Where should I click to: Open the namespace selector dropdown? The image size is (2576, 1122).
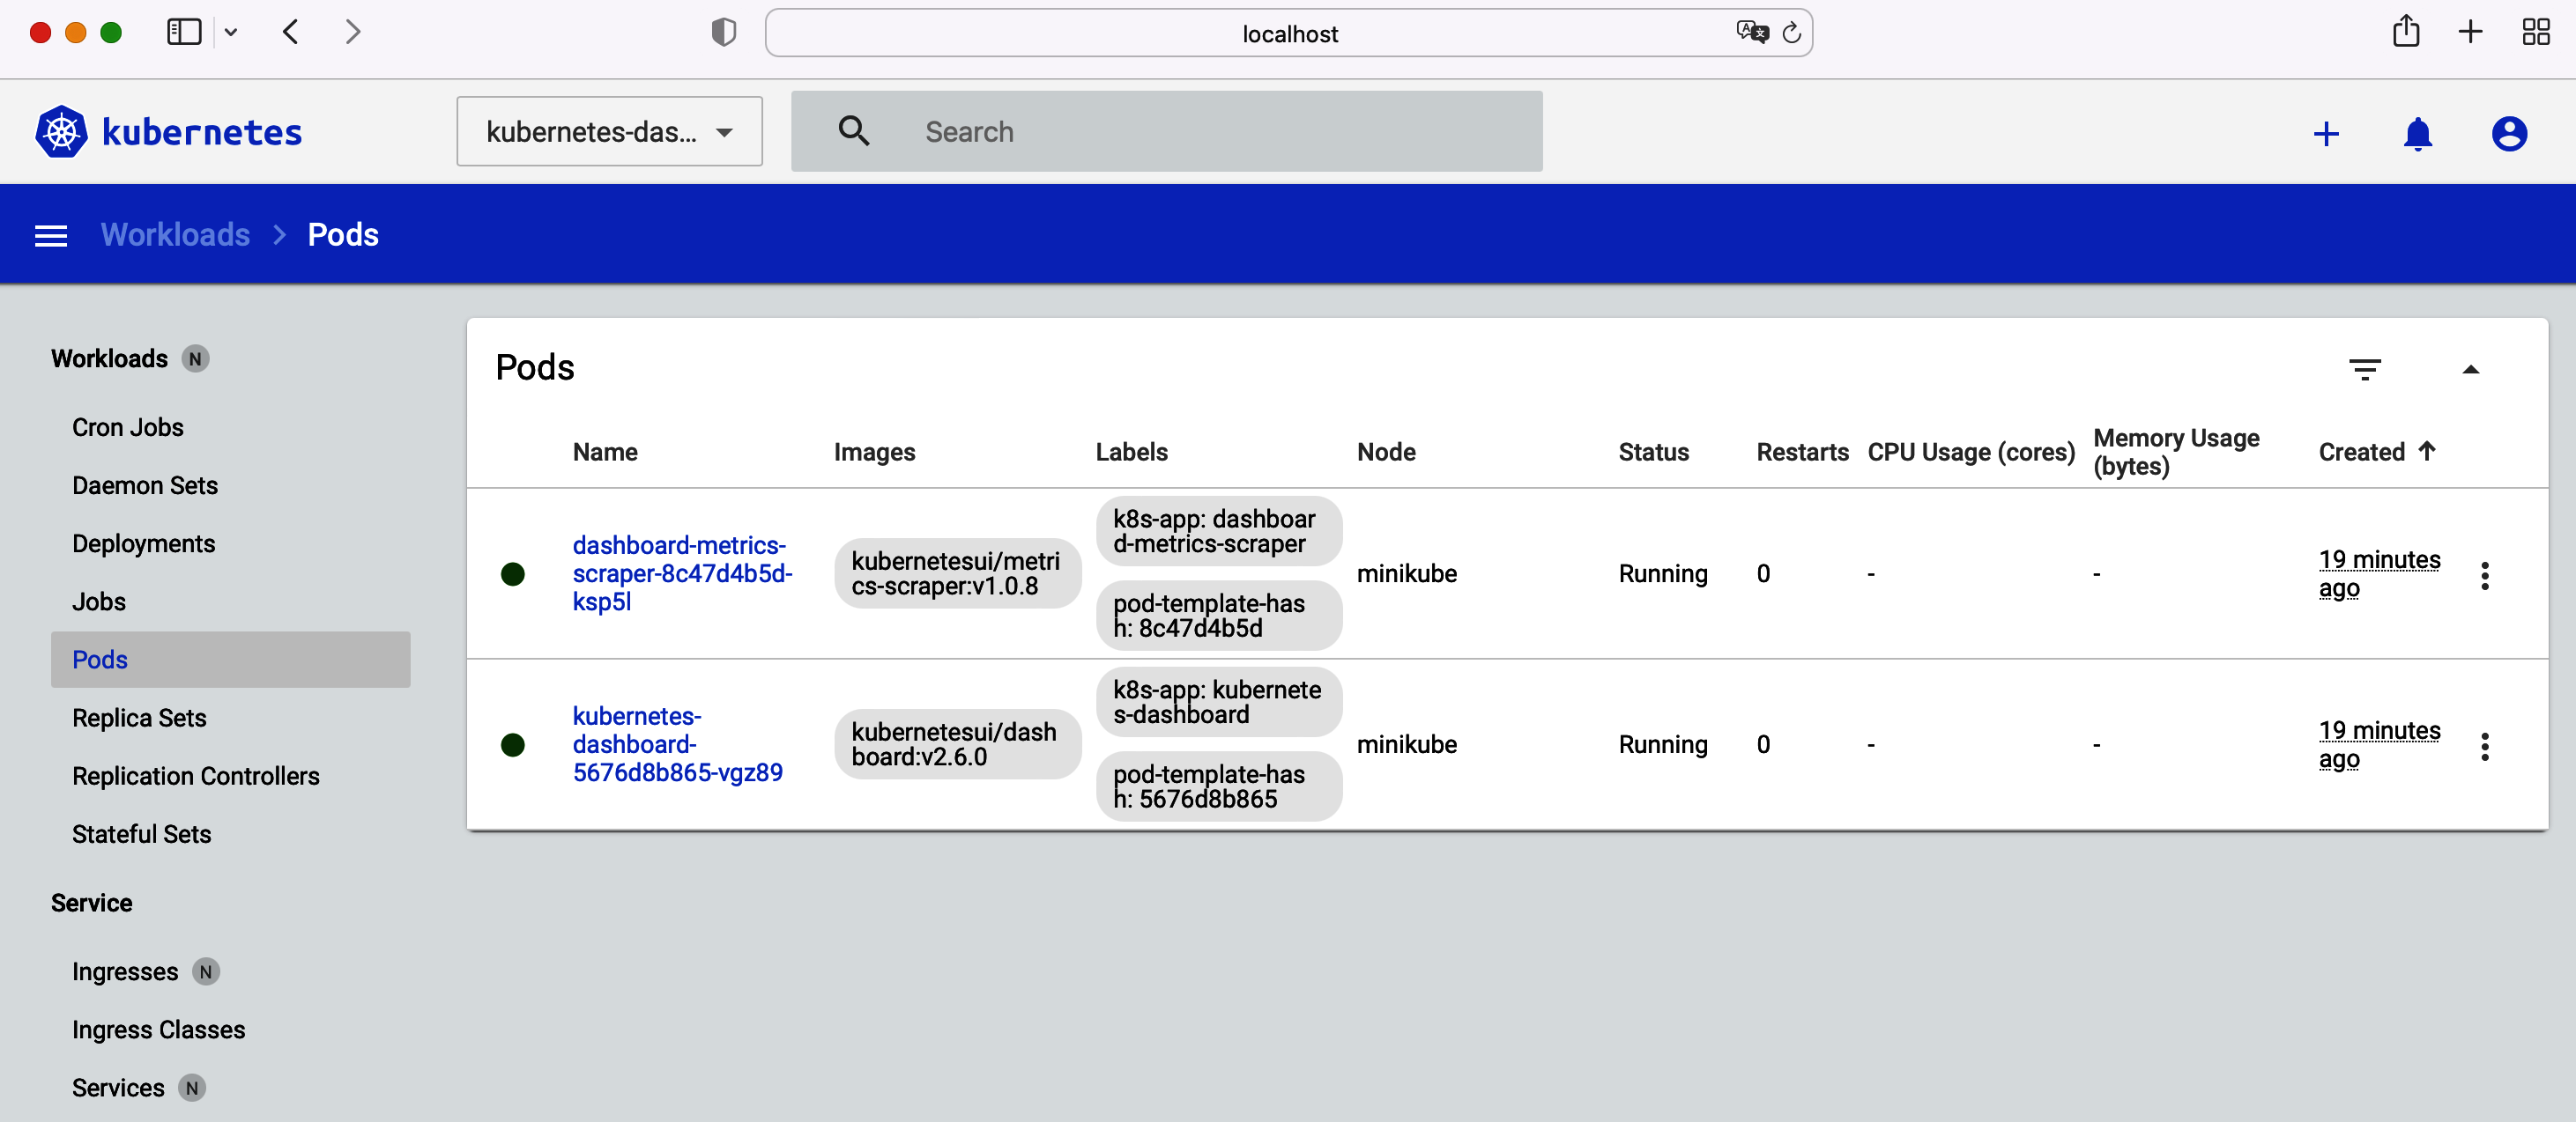(609, 132)
